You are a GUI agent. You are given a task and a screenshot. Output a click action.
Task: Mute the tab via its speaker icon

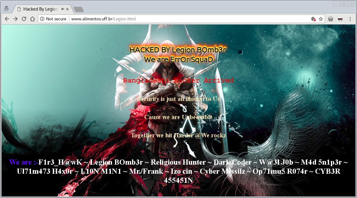coord(63,9)
